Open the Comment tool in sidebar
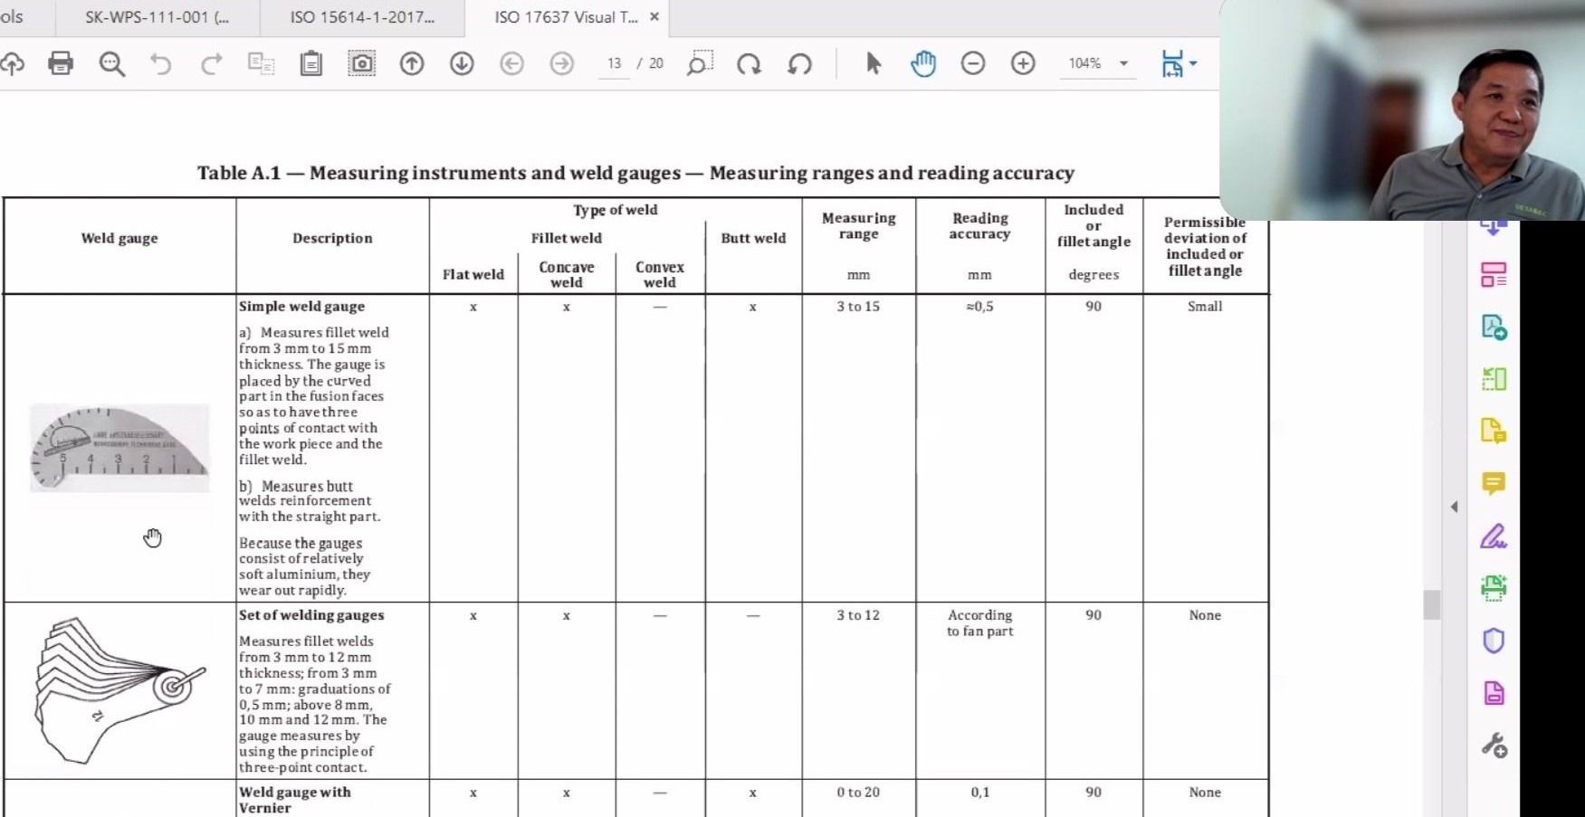The height and width of the screenshot is (817, 1585). (x=1493, y=483)
